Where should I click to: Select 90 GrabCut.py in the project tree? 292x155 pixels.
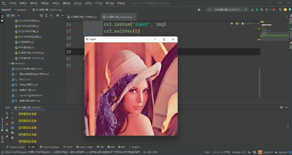(x=31, y=58)
